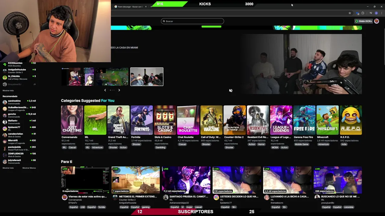Open the media control icon in the Chrome toolbar

click(x=371, y=13)
